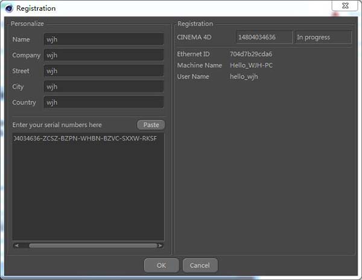Viewport: 362px width, 280px height.
Task: Close the Registration dialog window
Action: tap(345, 5)
